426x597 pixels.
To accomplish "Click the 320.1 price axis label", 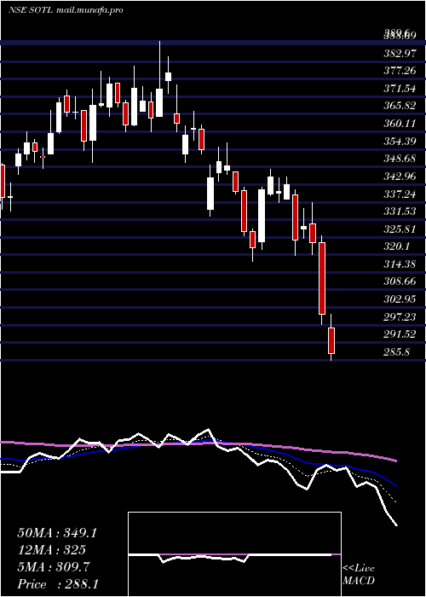I will [x=396, y=246].
